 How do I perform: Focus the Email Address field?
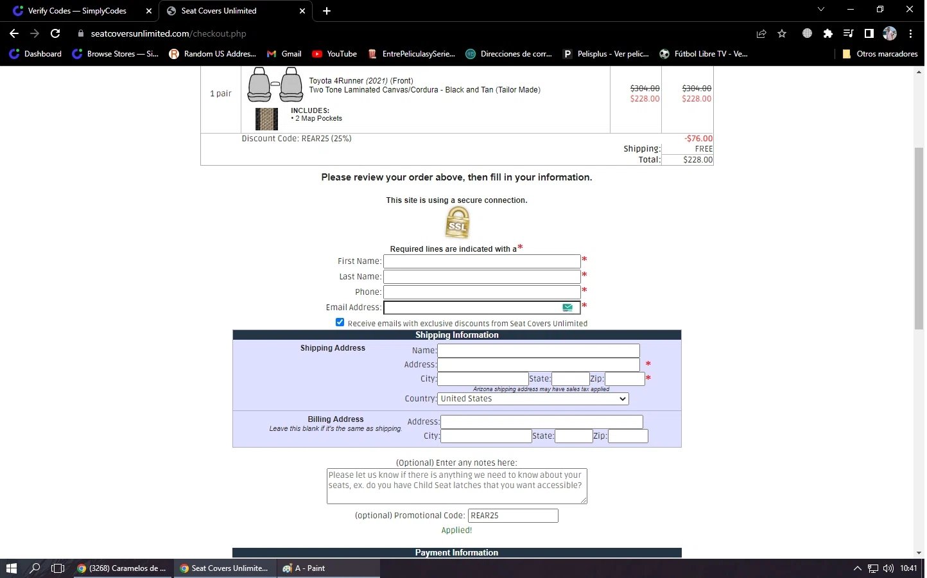(x=482, y=308)
